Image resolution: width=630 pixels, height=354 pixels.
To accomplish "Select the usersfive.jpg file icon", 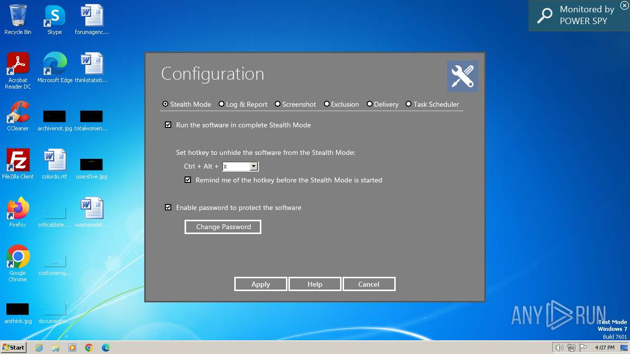I will (91, 169).
